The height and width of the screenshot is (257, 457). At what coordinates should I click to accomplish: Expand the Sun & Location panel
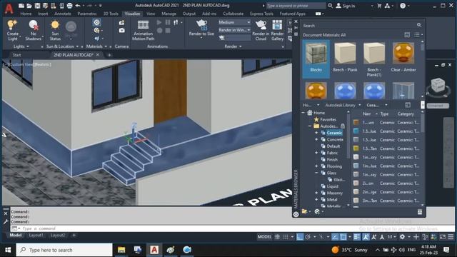point(62,46)
